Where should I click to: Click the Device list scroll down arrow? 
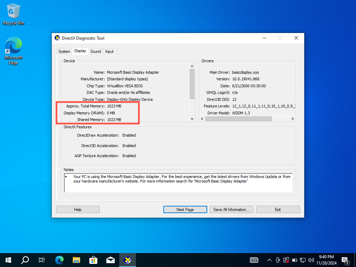pyautogui.click(x=192, y=119)
